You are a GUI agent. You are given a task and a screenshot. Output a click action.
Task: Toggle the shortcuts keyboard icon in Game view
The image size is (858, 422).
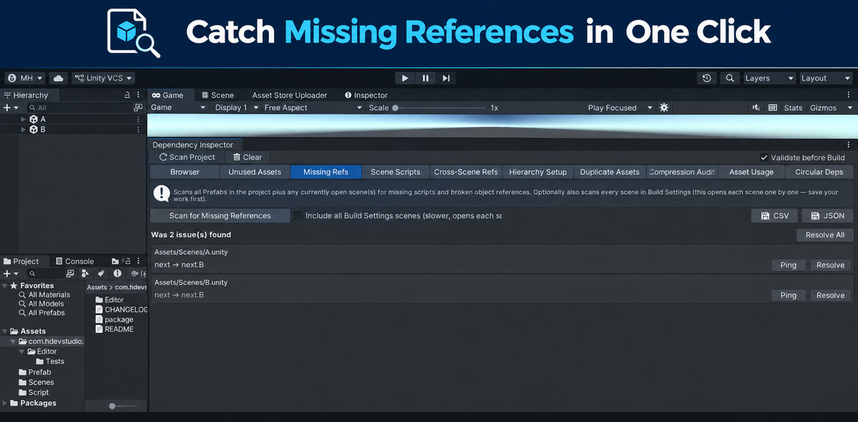pos(772,108)
